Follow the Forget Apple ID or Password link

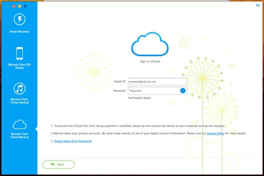pyautogui.click(x=73, y=141)
